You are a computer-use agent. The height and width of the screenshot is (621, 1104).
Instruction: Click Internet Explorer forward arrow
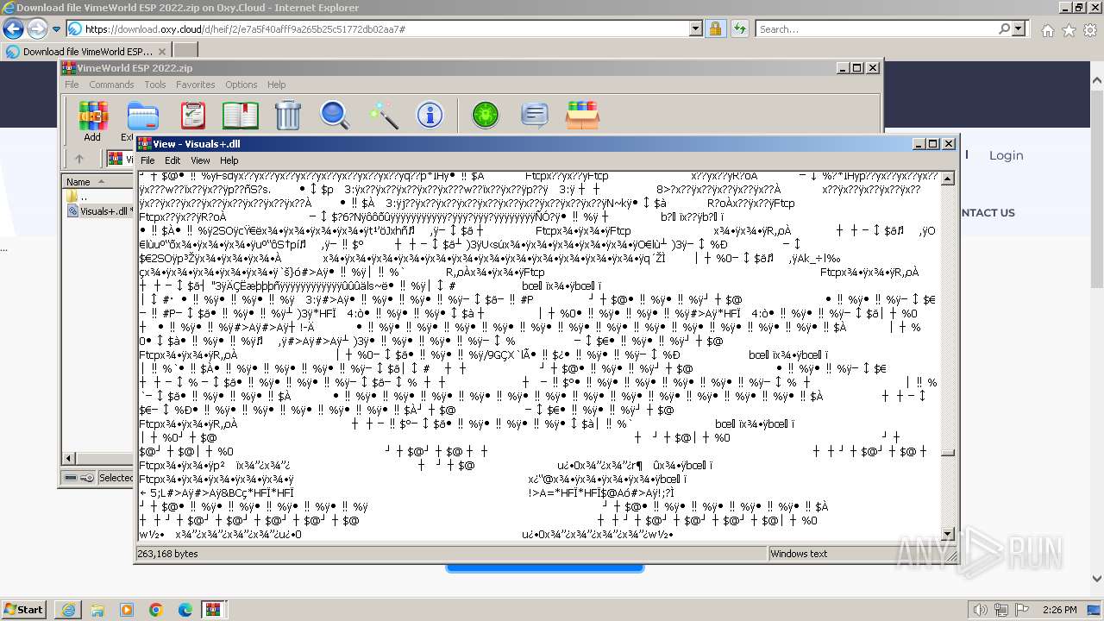point(37,28)
